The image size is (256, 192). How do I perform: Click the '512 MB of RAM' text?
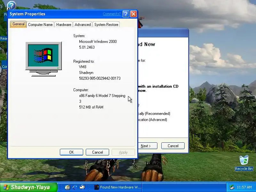[91, 107]
